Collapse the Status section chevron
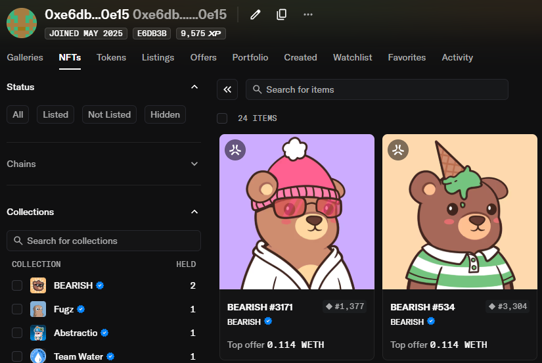Image resolution: width=542 pixels, height=363 pixels. click(194, 87)
